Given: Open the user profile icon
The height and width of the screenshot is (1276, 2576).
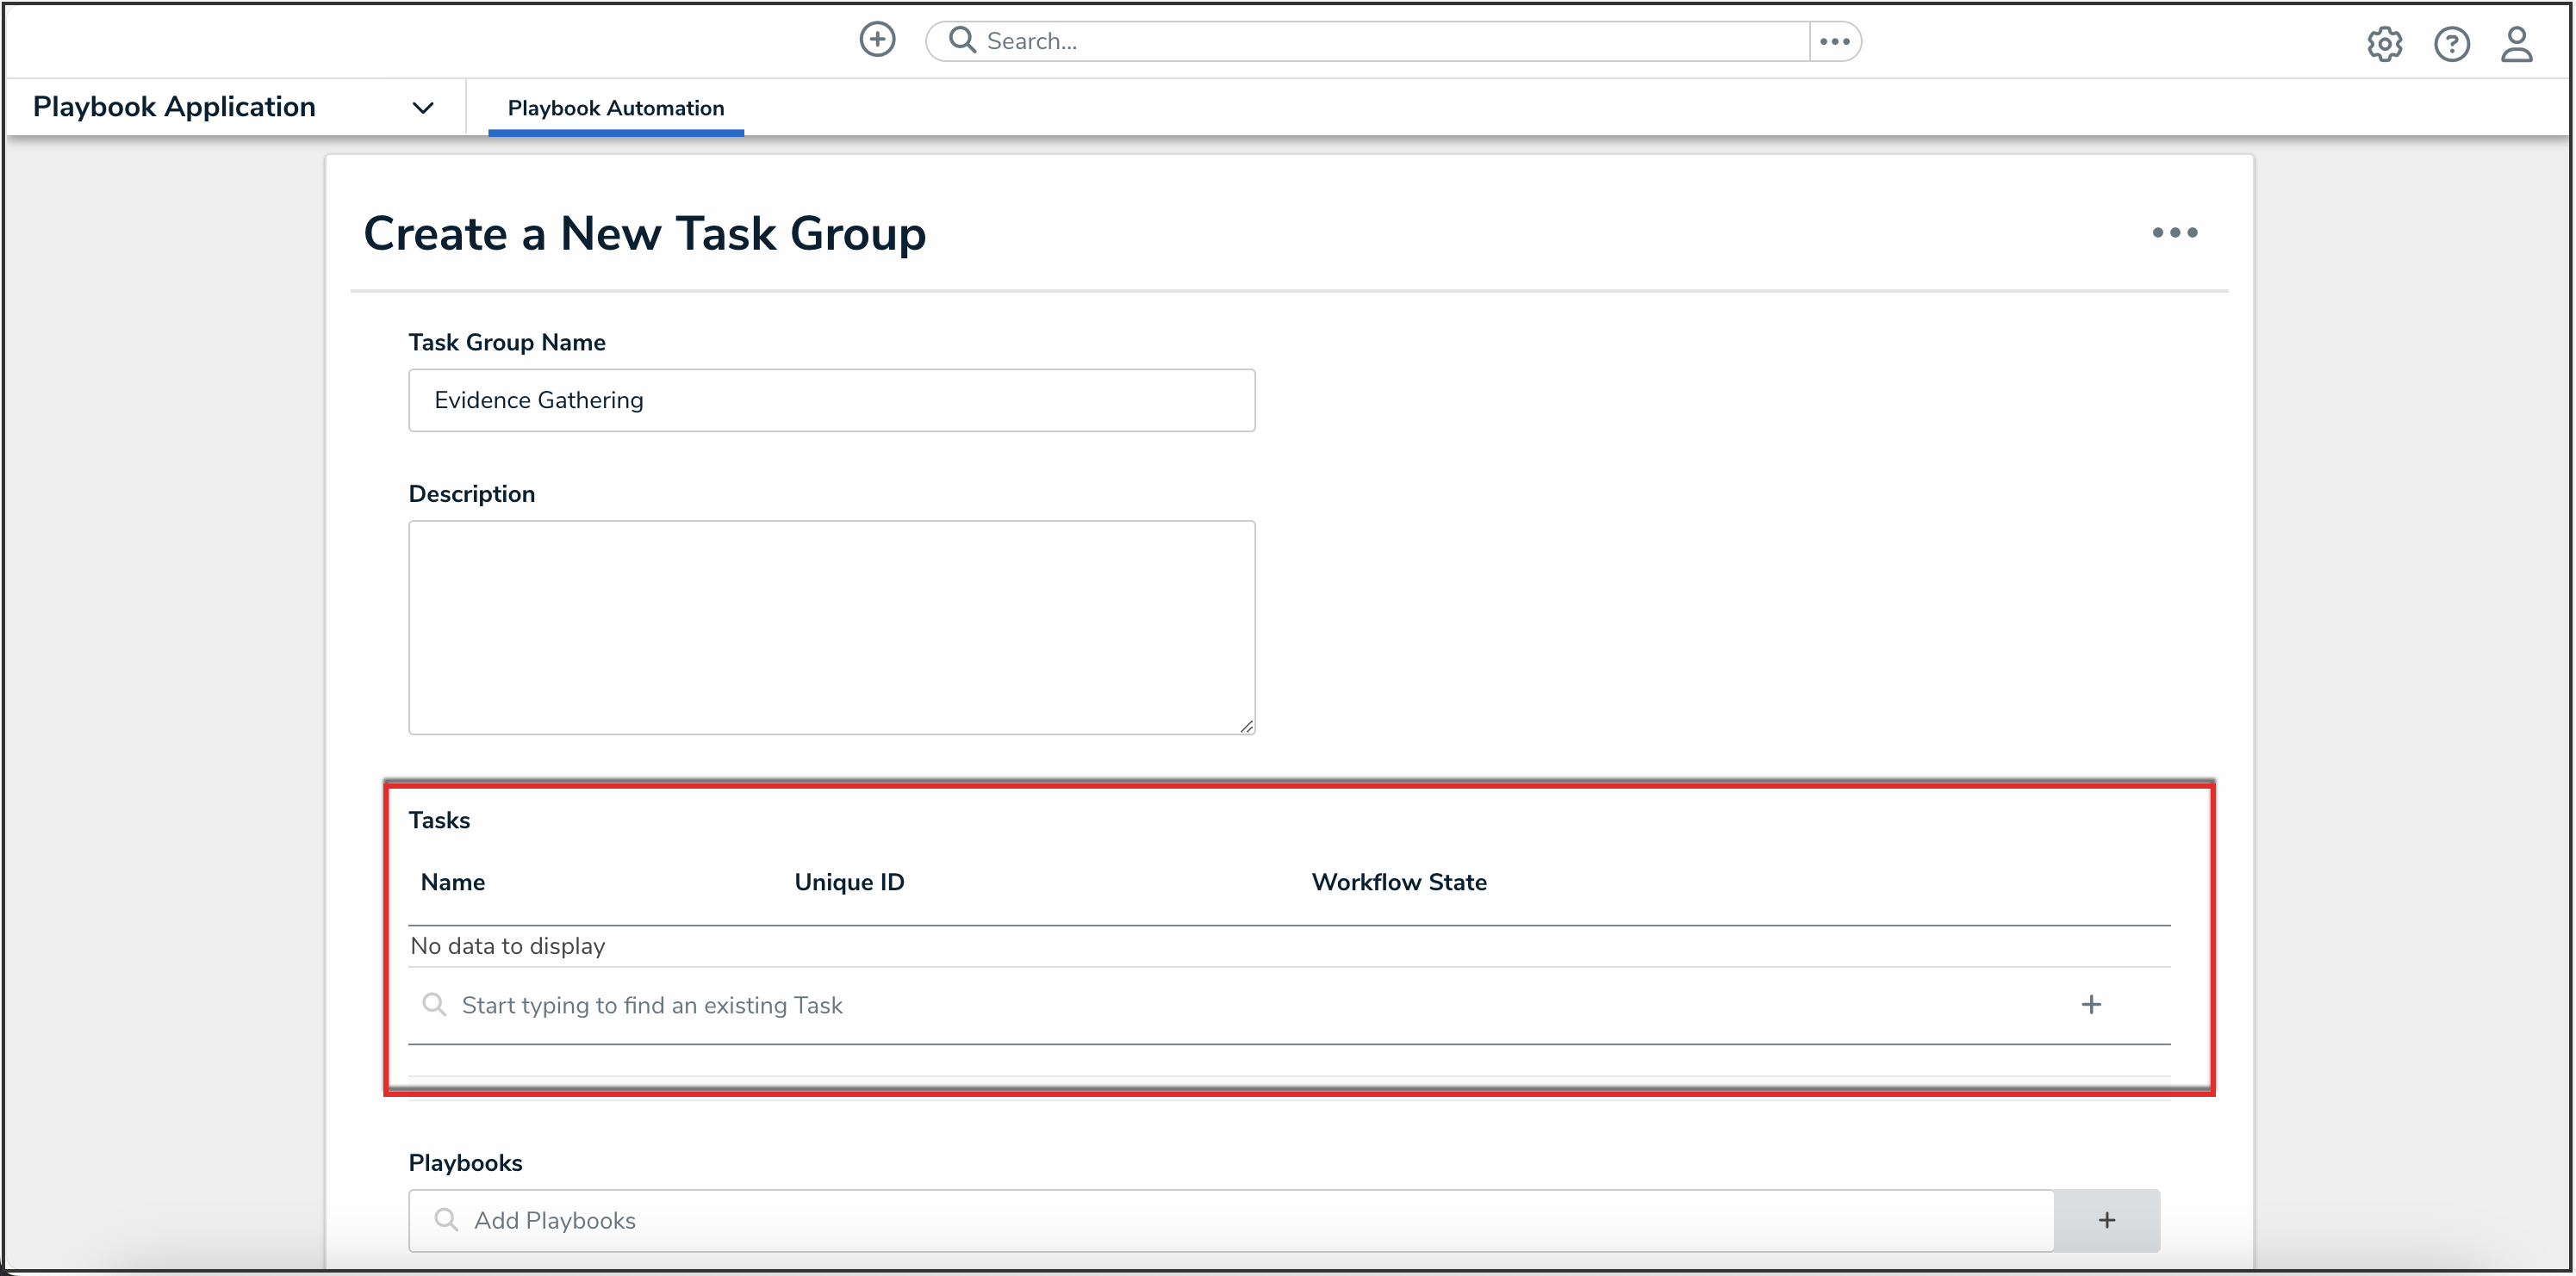Looking at the screenshot, I should point(2516,44).
